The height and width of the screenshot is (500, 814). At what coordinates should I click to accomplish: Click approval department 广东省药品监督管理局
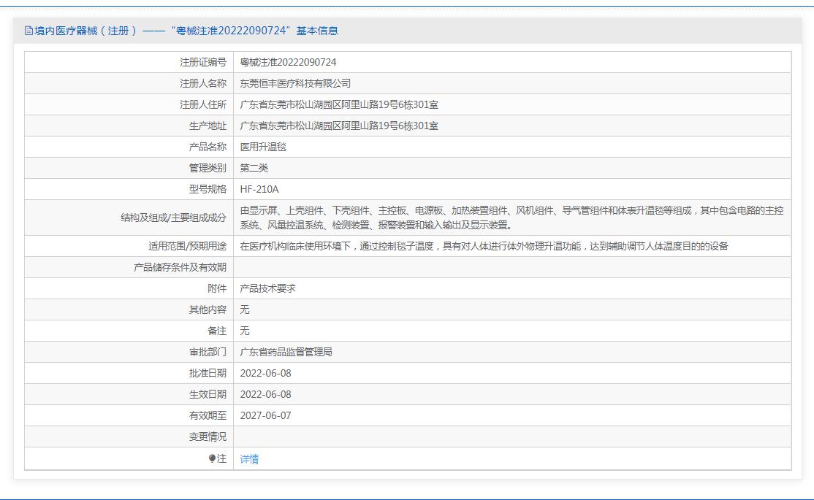point(286,352)
